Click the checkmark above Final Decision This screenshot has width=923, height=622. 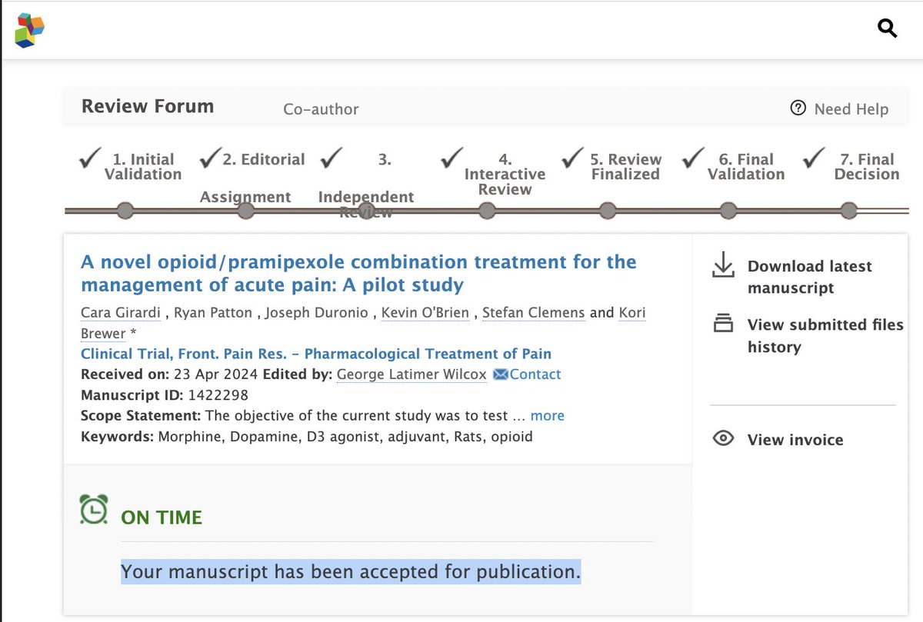[813, 158]
